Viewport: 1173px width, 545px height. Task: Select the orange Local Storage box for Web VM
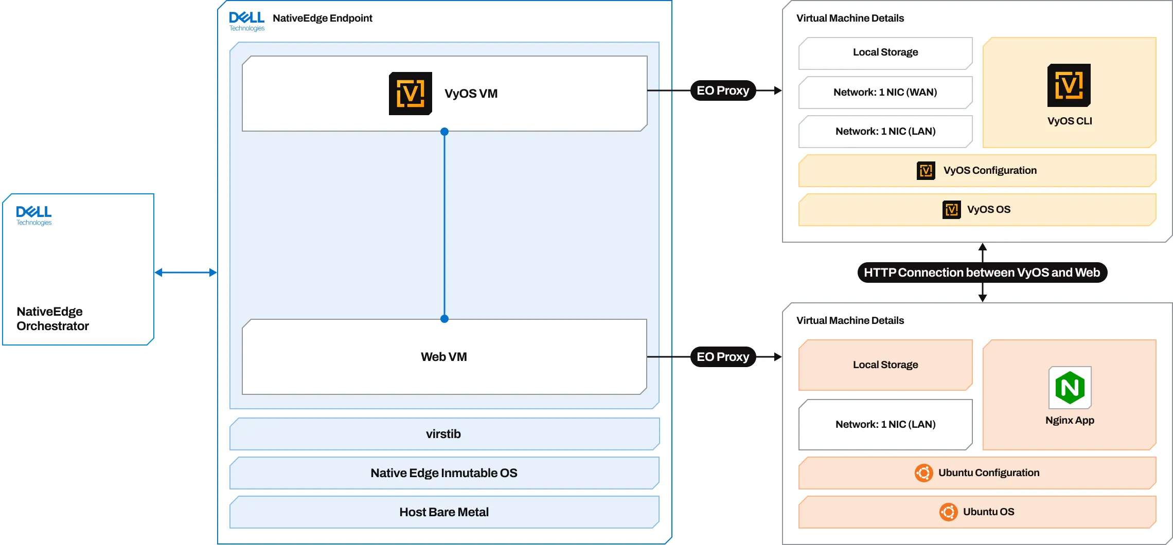(x=885, y=365)
